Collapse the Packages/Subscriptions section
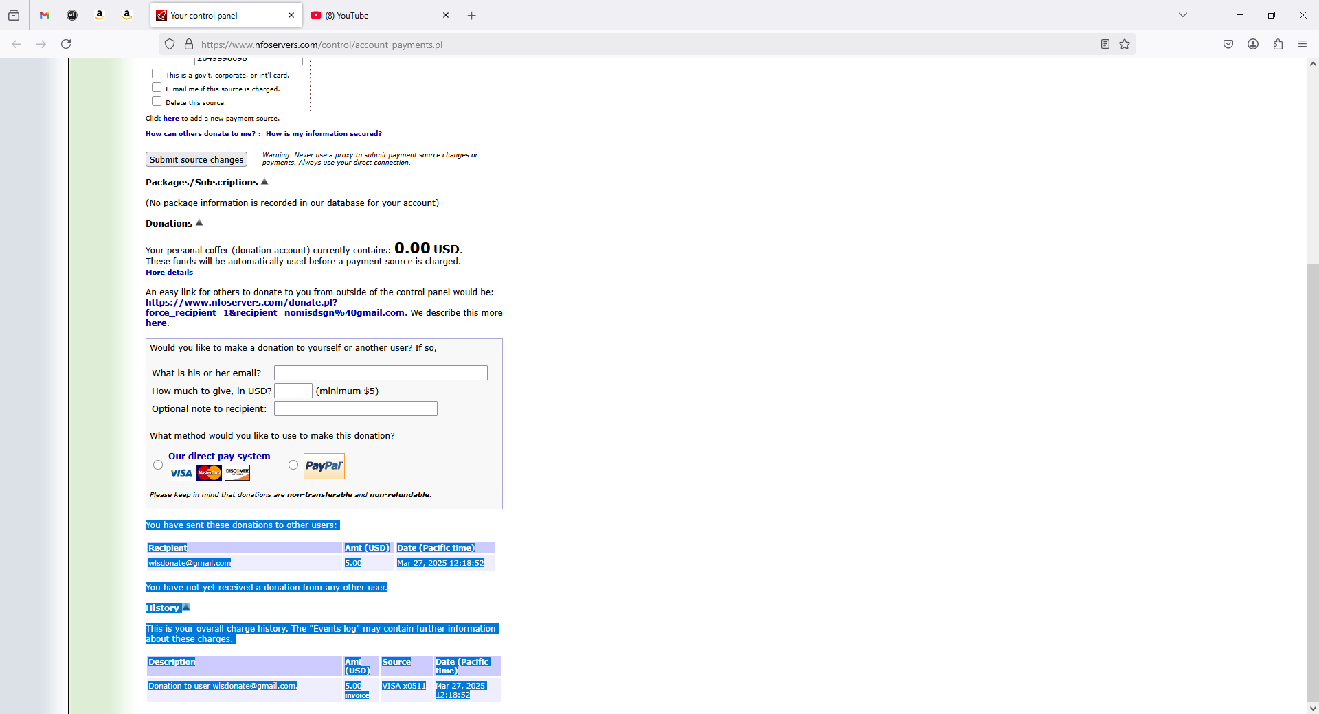The image size is (1319, 714). tap(264, 182)
